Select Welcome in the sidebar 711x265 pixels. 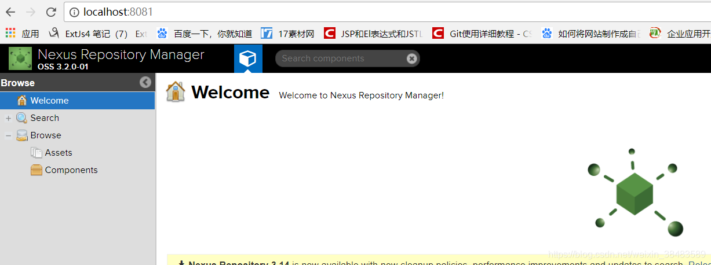(78, 101)
